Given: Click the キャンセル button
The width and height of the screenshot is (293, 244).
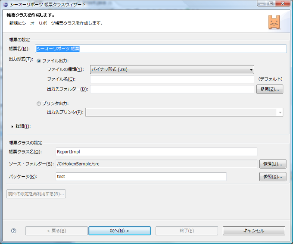Looking at the screenshot, I should click(x=254, y=231).
